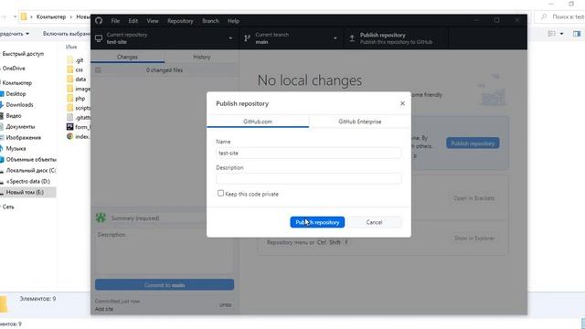Click the Description field in Publish dialog

coord(309,179)
